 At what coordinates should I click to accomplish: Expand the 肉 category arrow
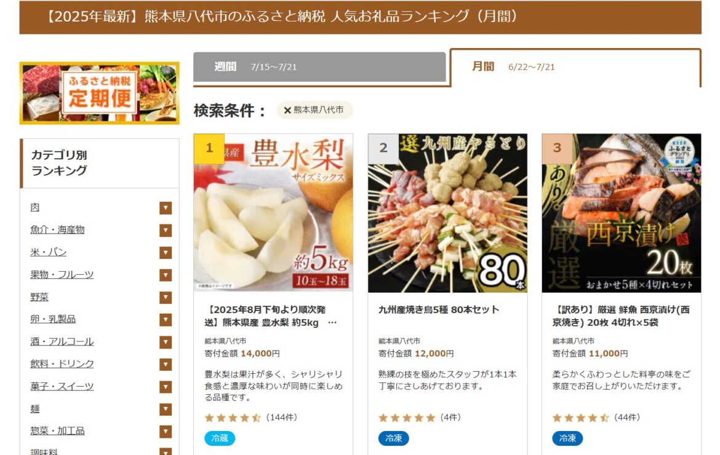tap(166, 208)
